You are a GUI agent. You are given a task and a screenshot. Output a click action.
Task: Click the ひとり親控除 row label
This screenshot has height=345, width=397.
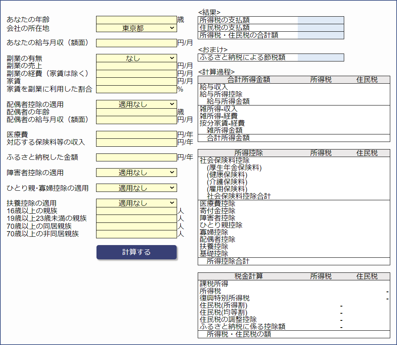(x=221, y=225)
